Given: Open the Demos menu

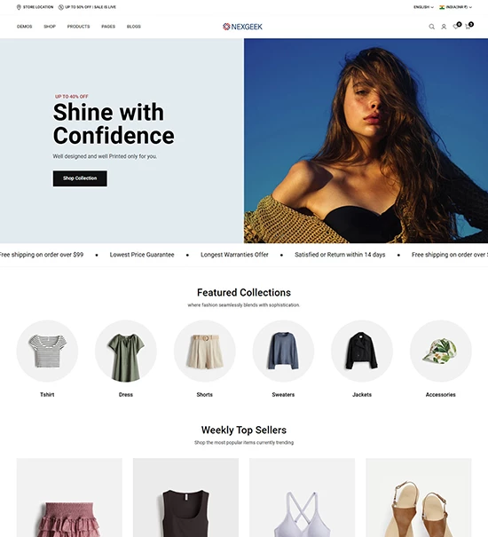Looking at the screenshot, I should 24,27.
